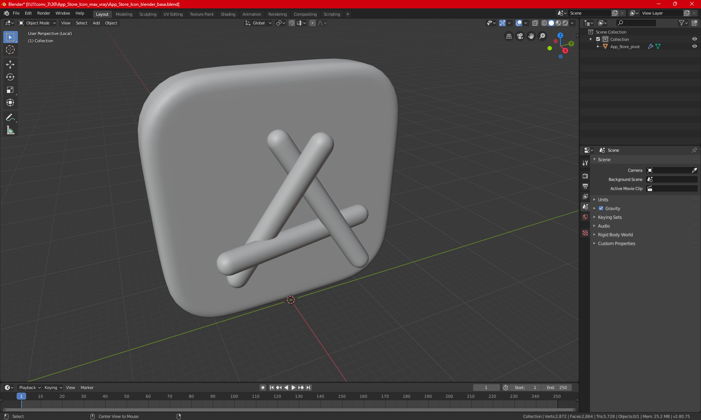The height and width of the screenshot is (420, 701).
Task: Open Texture properties tab
Action: pos(585,233)
